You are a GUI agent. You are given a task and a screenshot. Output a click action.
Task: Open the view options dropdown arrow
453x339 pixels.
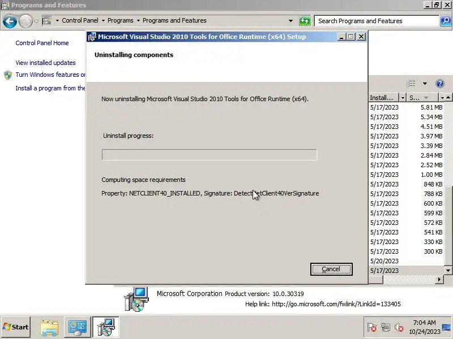click(x=425, y=84)
